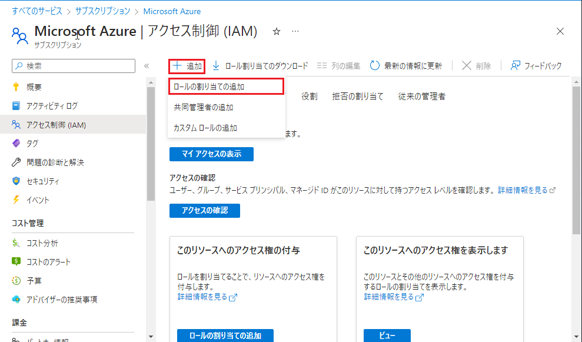This screenshot has height=342, width=582.
Task: Open 概要 in the sidebar
Action: point(34,87)
